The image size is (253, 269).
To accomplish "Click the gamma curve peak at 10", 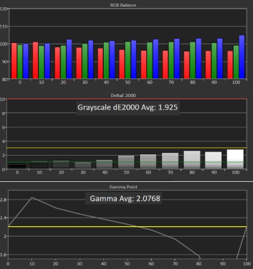I will [x=32, y=197].
